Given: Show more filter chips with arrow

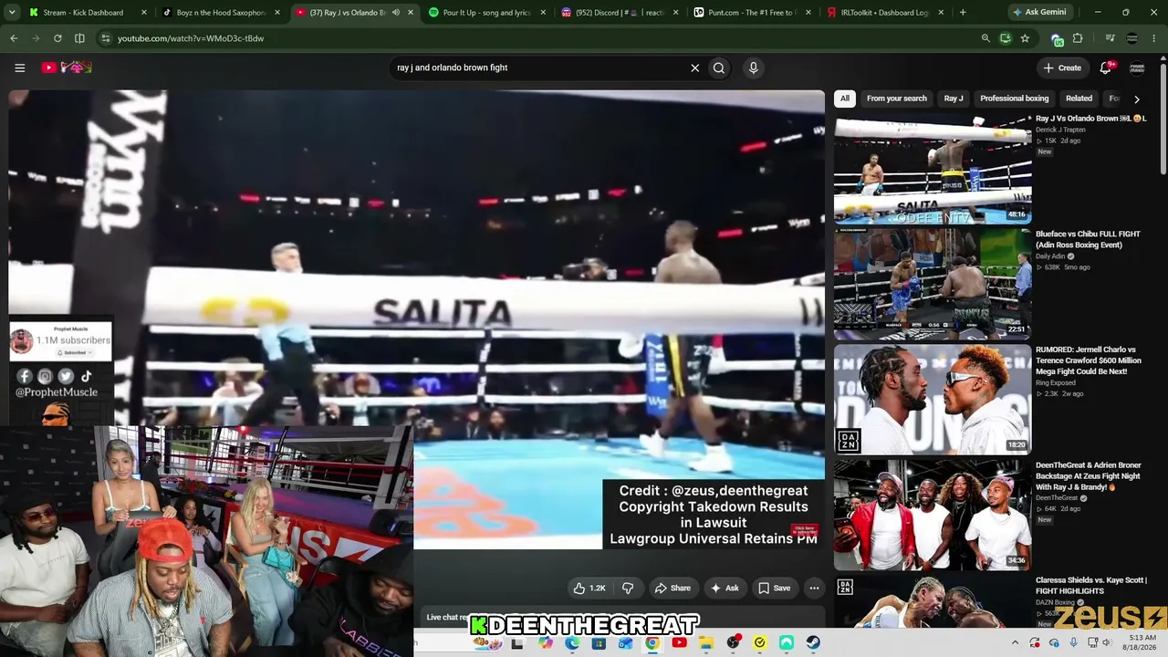Looking at the screenshot, I should click(x=1136, y=99).
